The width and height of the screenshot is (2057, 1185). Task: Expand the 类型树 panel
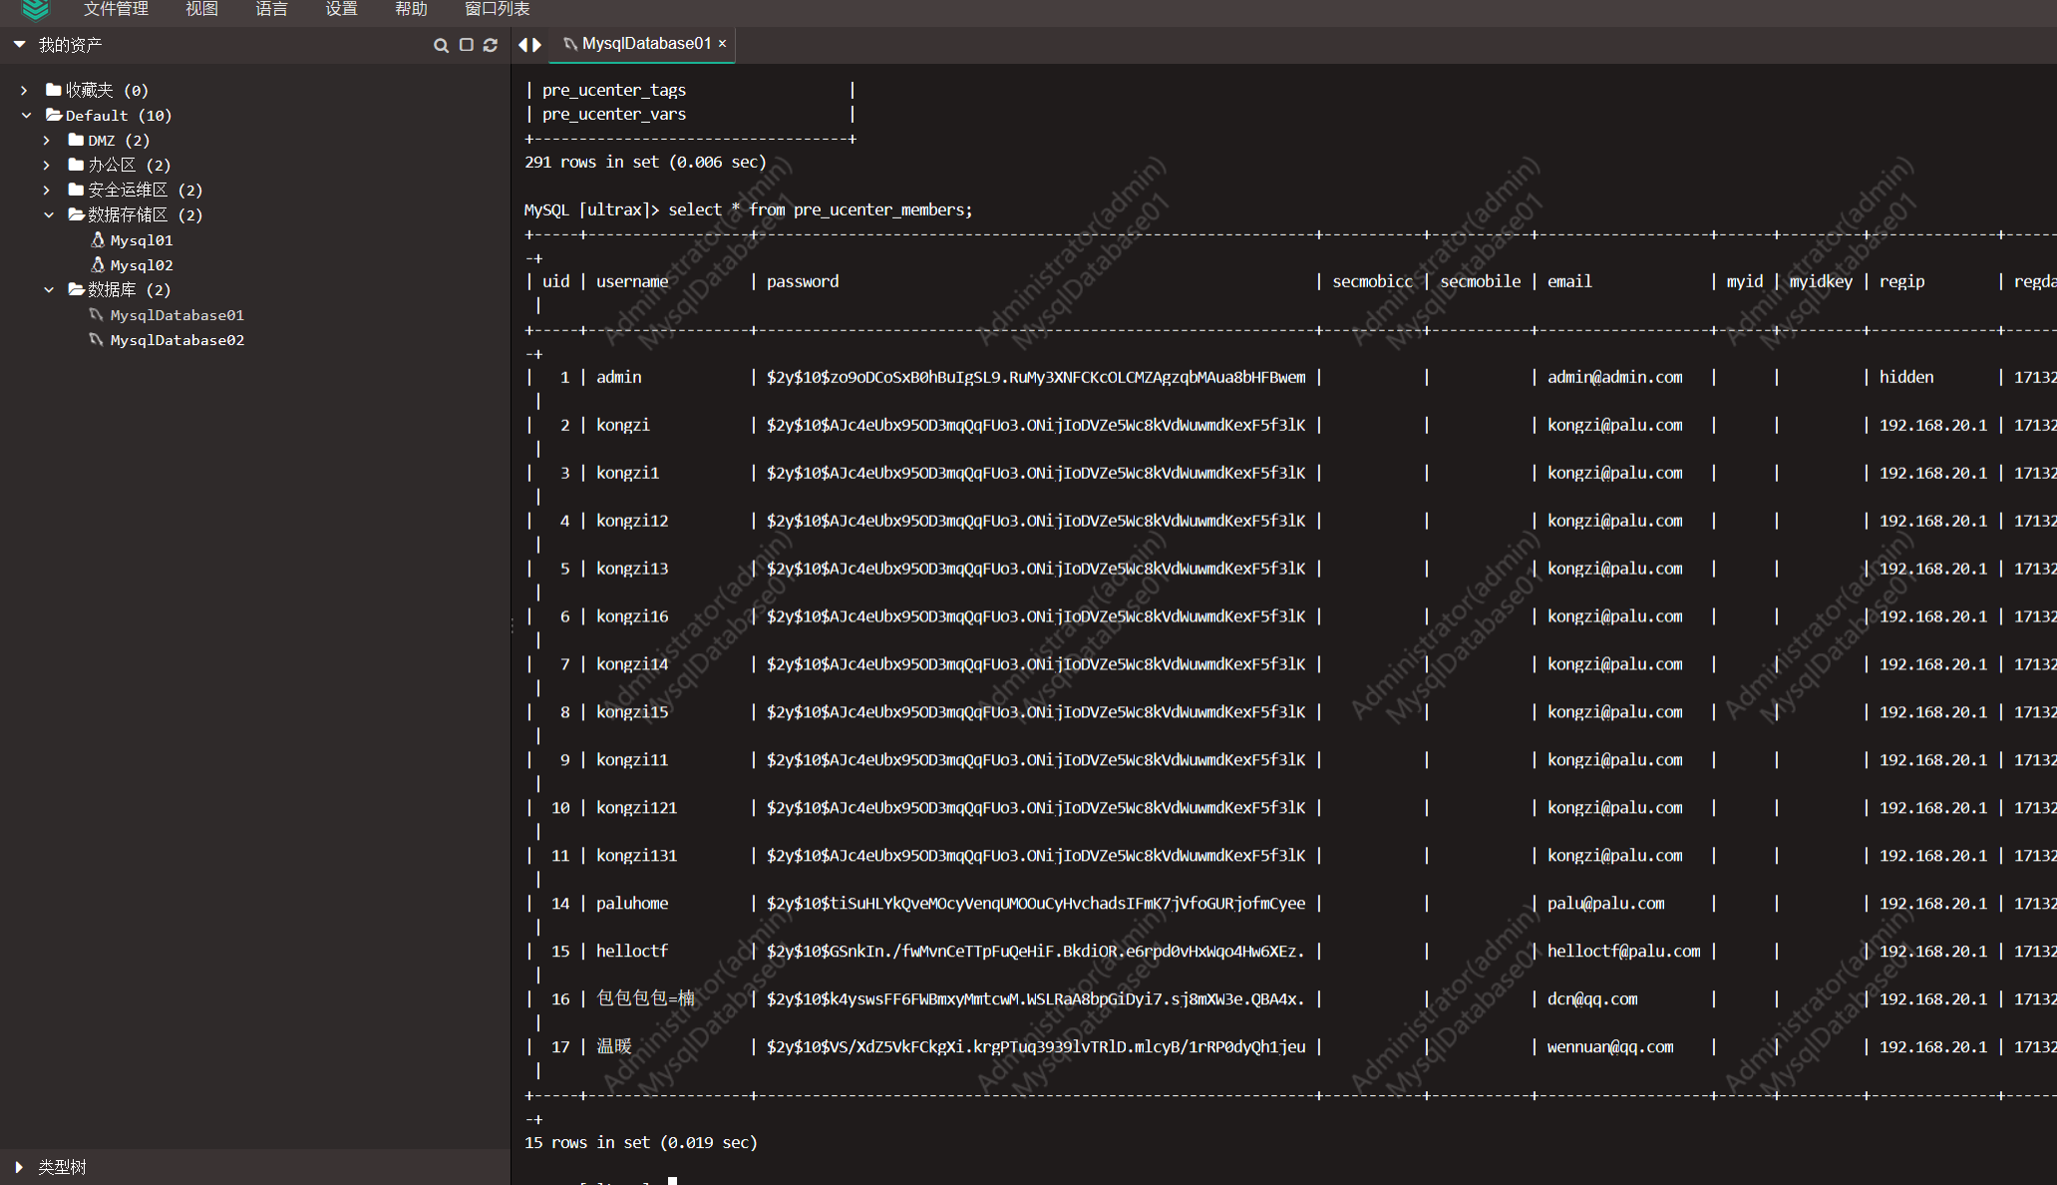pyautogui.click(x=19, y=1166)
